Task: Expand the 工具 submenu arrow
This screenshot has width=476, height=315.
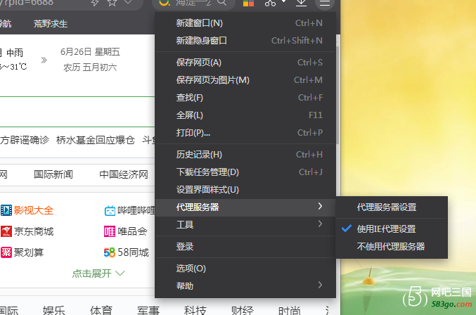Action: 320,224
